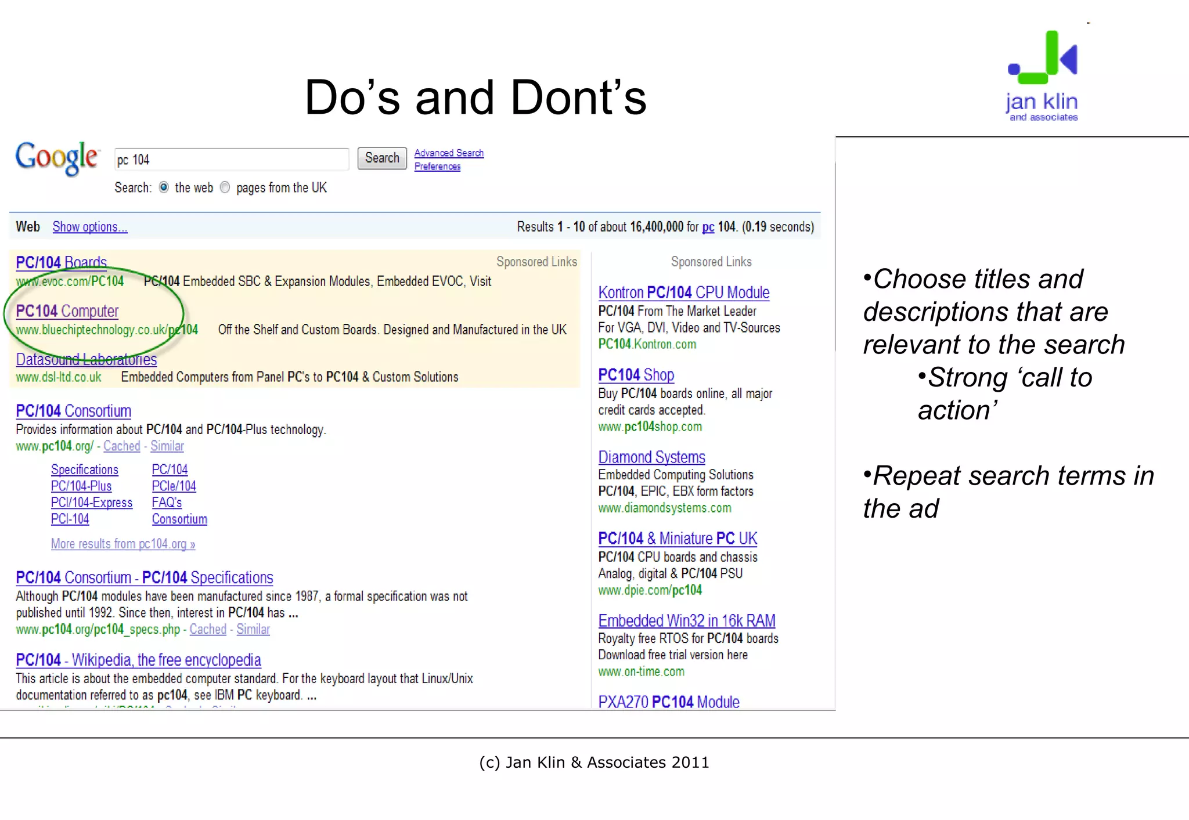Click the 'Repeat search terms in the ad' bullet
The image size is (1189, 820).
pyautogui.click(x=1008, y=492)
